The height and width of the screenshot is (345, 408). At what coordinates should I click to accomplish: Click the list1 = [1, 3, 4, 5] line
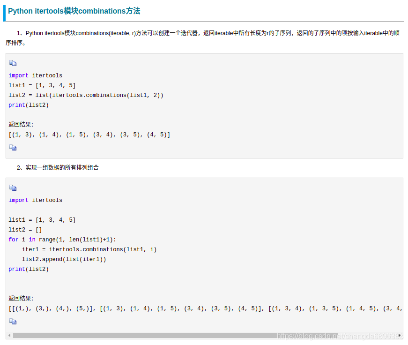[x=41, y=85]
